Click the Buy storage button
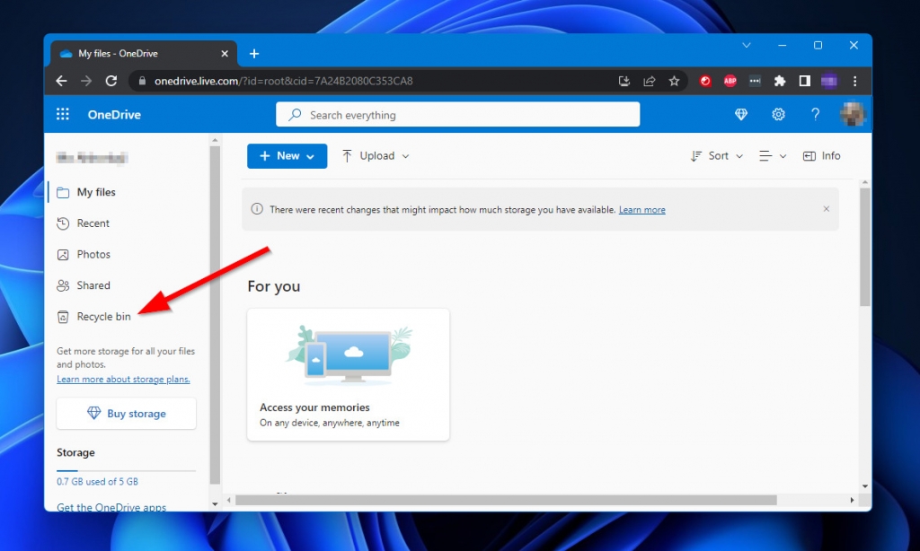Viewport: 920px width, 551px height. [126, 414]
